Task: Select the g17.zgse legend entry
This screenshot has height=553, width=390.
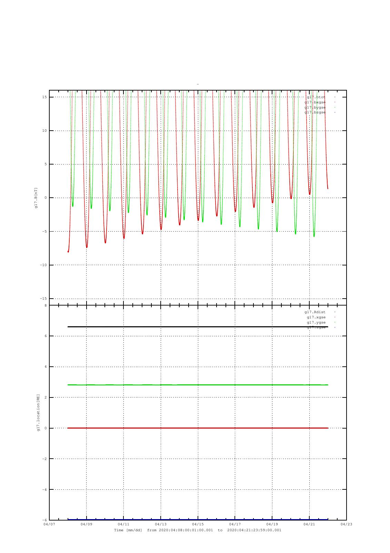Action: click(x=316, y=327)
